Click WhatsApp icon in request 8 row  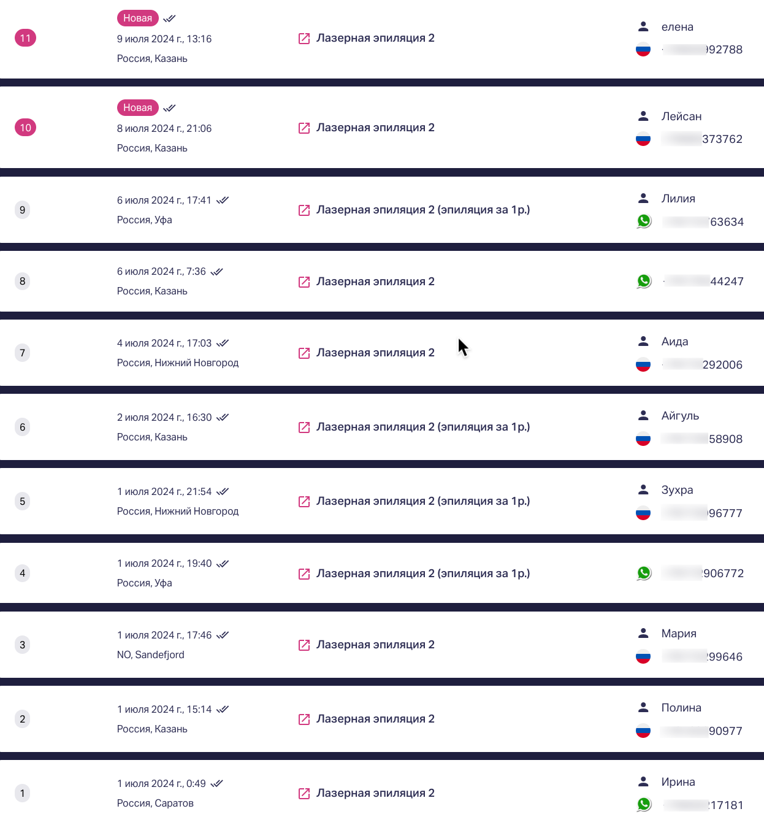644,281
